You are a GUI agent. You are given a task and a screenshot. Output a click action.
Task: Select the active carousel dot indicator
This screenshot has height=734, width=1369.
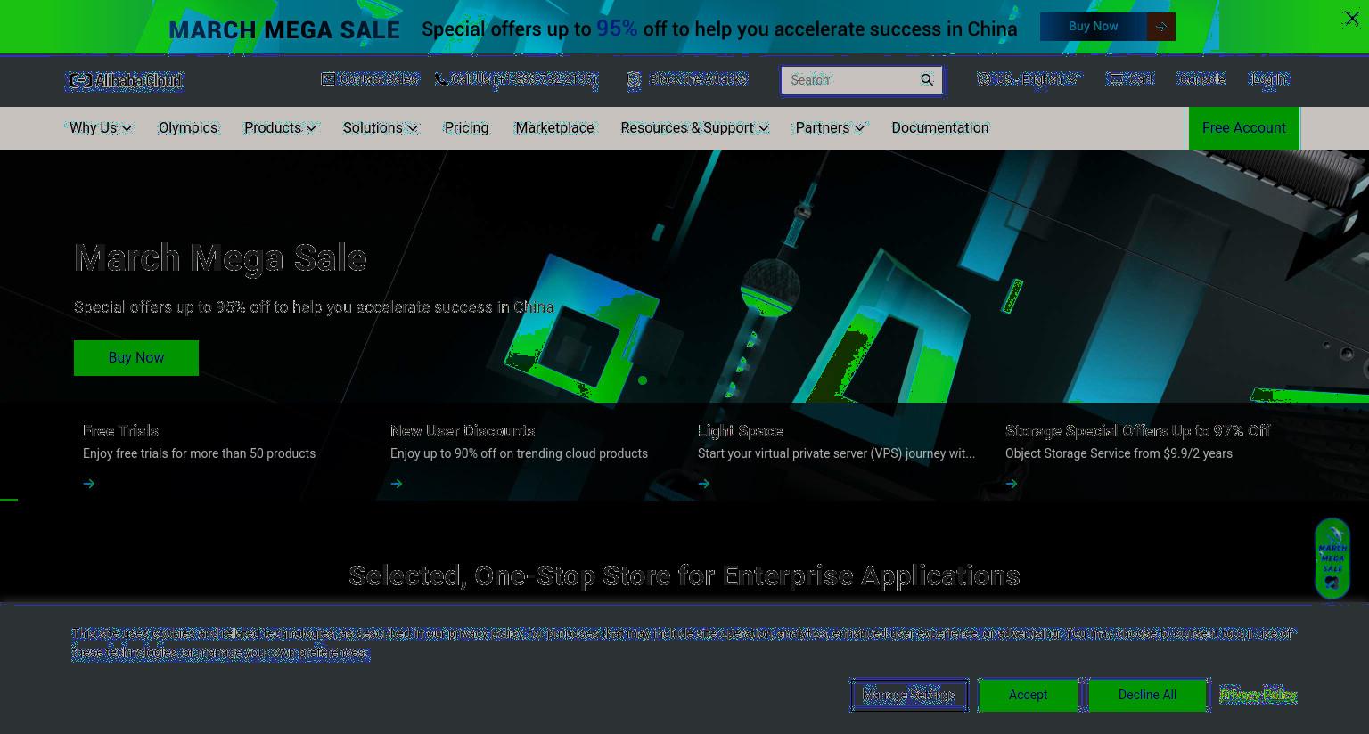pyautogui.click(x=643, y=380)
